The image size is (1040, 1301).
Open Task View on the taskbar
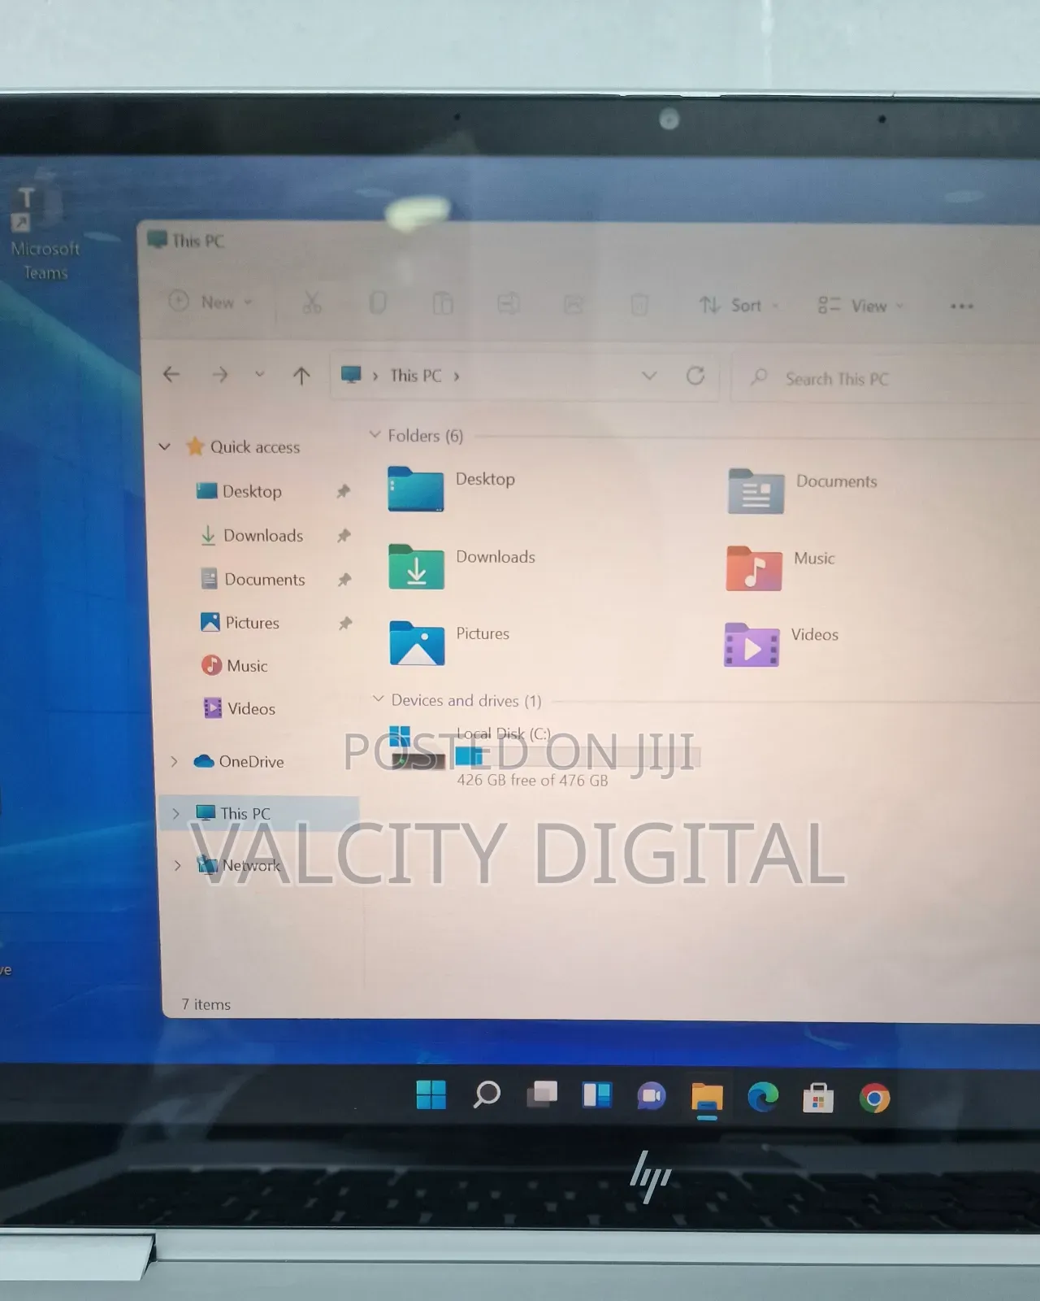tap(542, 1094)
